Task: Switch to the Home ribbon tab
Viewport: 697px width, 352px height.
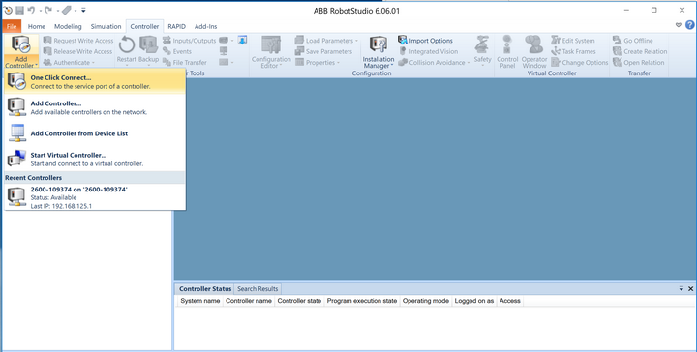Action: [x=37, y=26]
